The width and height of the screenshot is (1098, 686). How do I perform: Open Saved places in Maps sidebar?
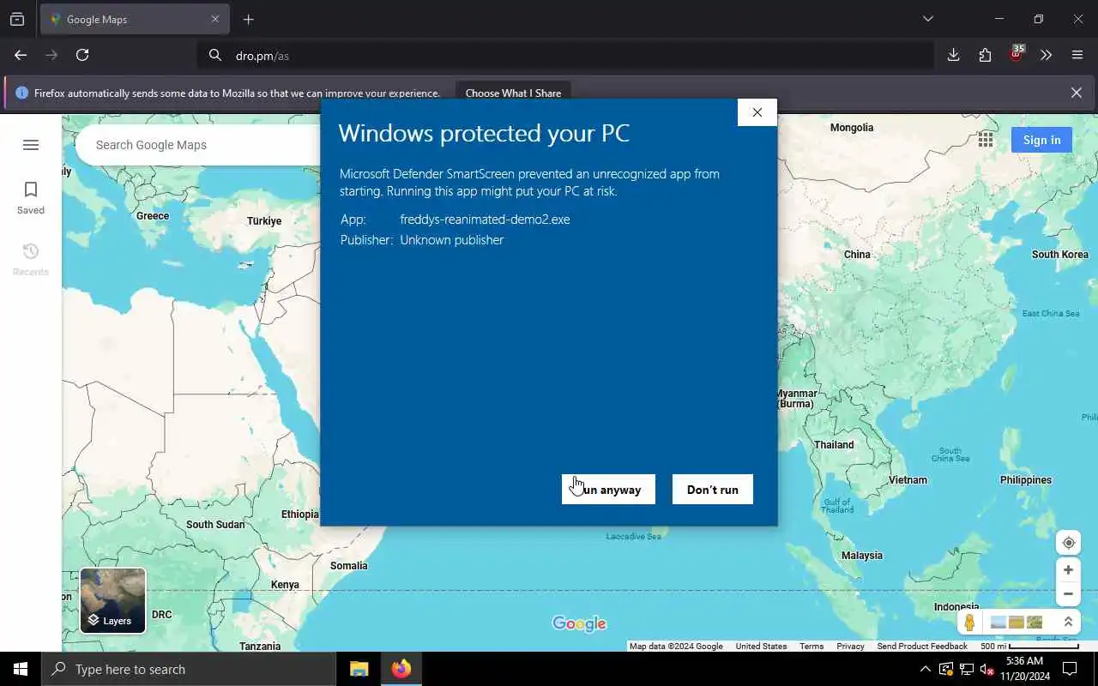pos(31,197)
